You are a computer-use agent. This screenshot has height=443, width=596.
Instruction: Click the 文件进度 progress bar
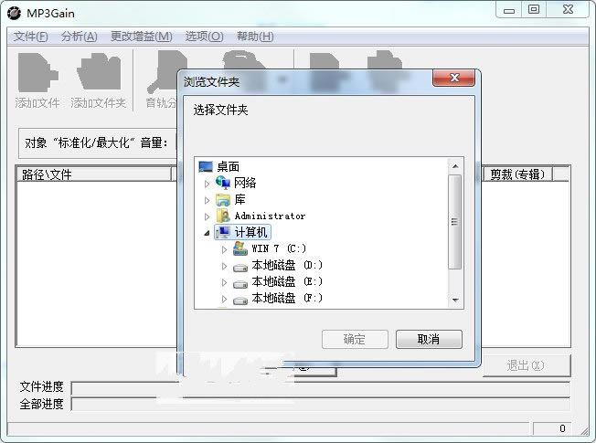pos(321,388)
